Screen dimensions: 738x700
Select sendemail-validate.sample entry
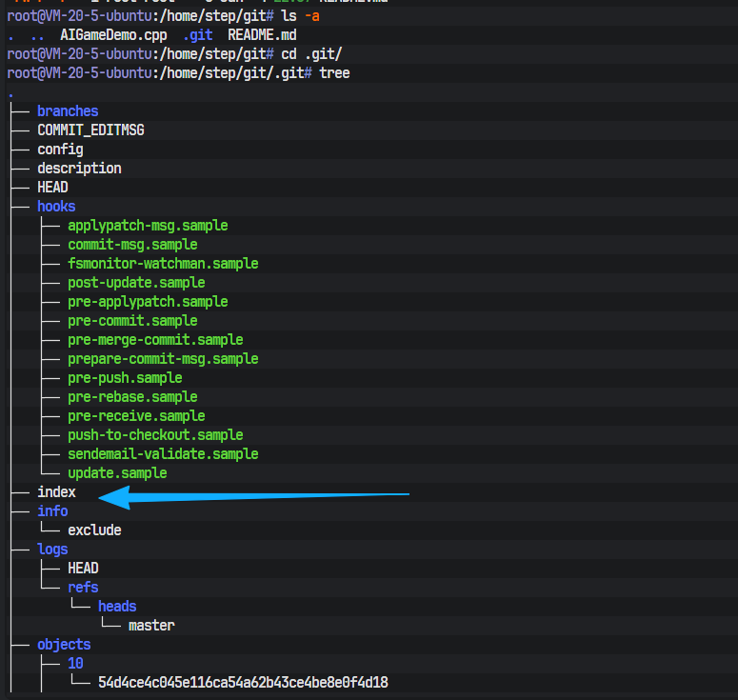pyautogui.click(x=163, y=454)
